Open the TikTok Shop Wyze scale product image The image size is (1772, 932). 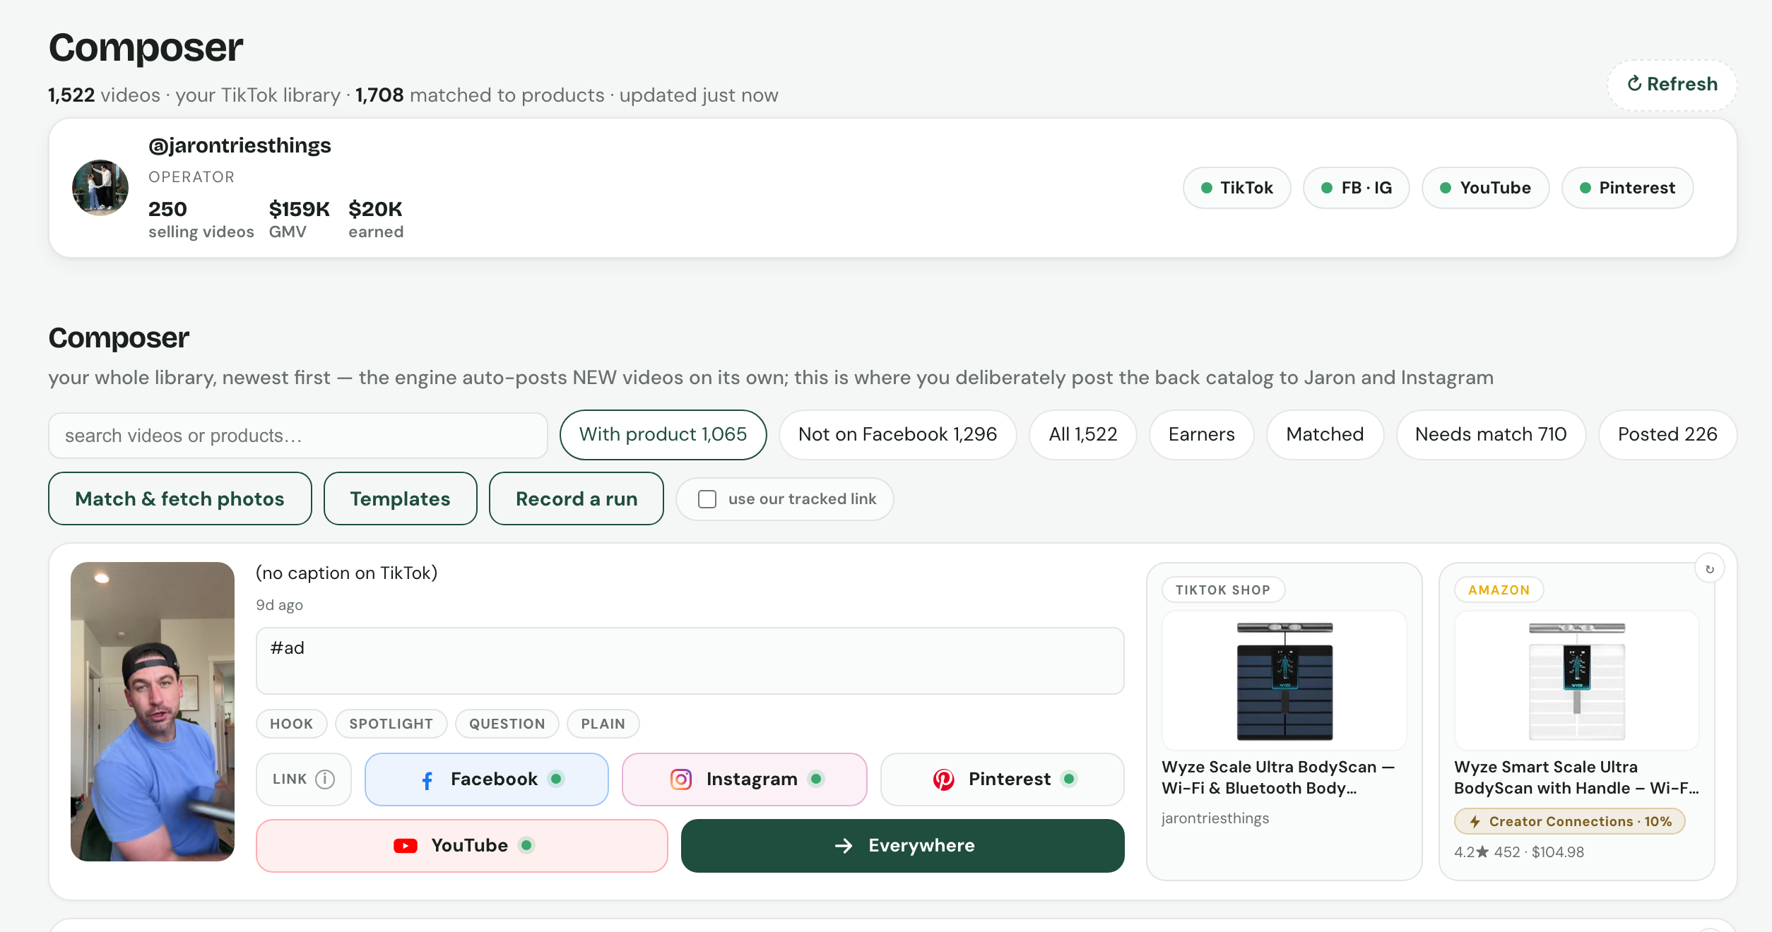point(1284,681)
